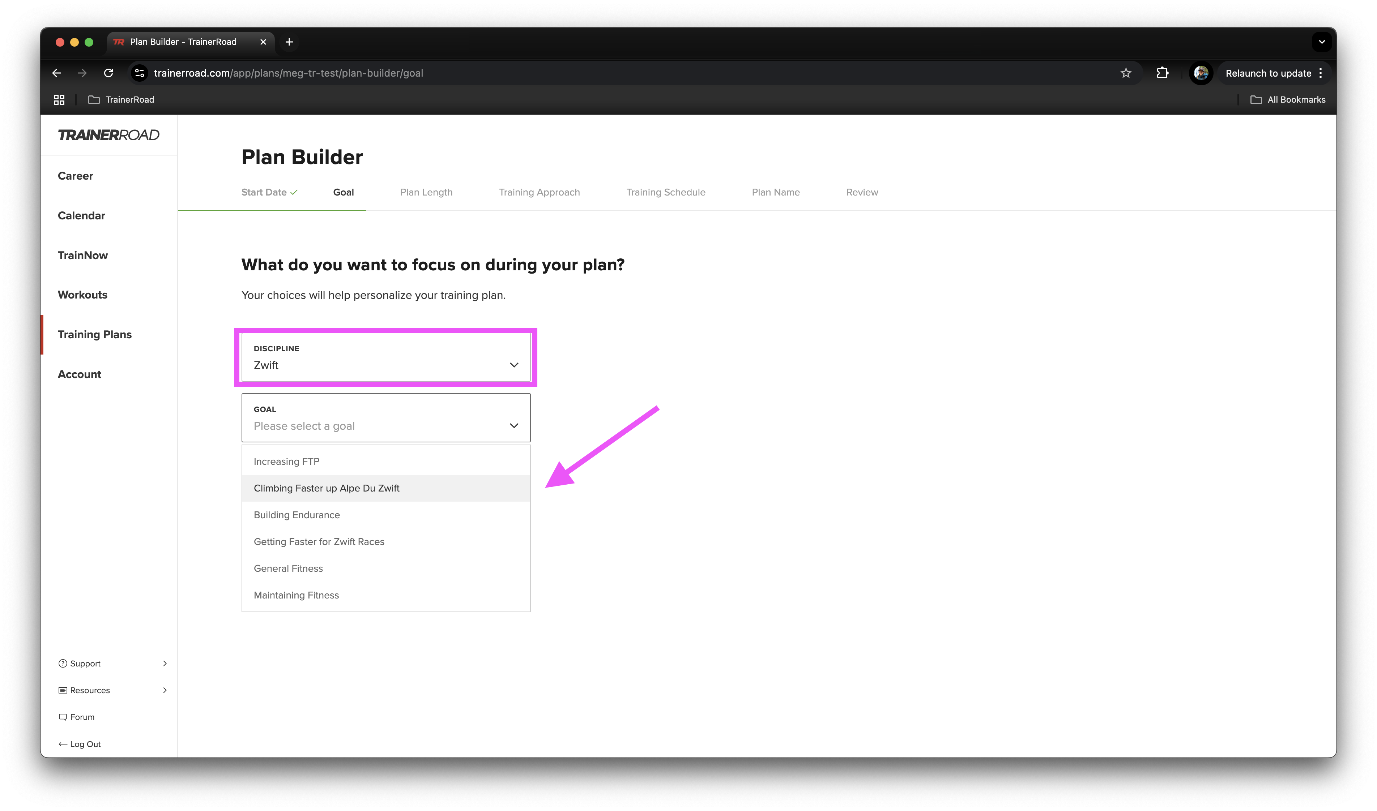Click the Support question mark icon

[63, 664]
